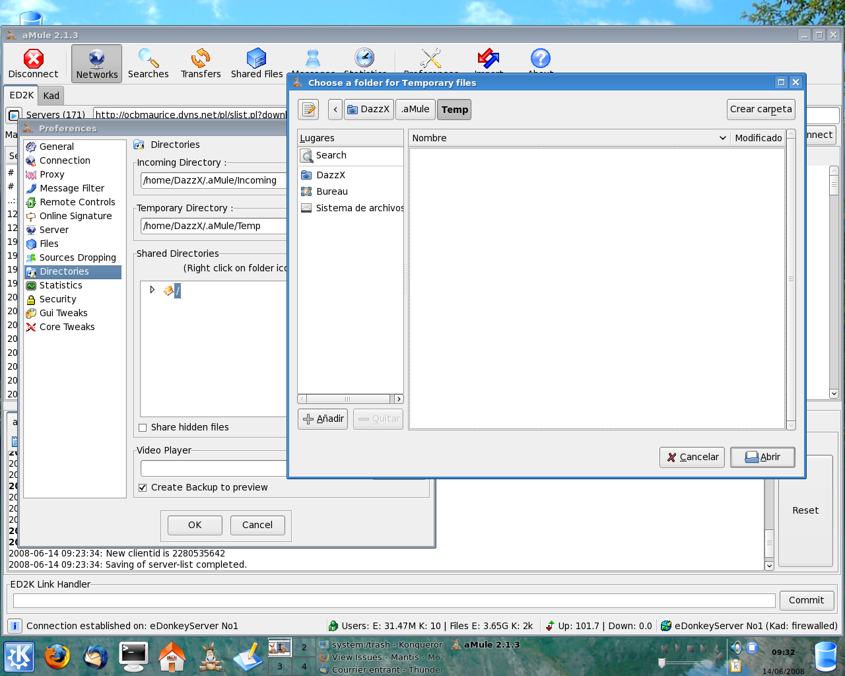Select Statistics in the preferences list
The width and height of the screenshot is (845, 676).
61,285
